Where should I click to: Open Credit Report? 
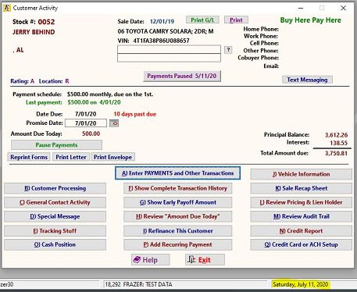(301, 231)
